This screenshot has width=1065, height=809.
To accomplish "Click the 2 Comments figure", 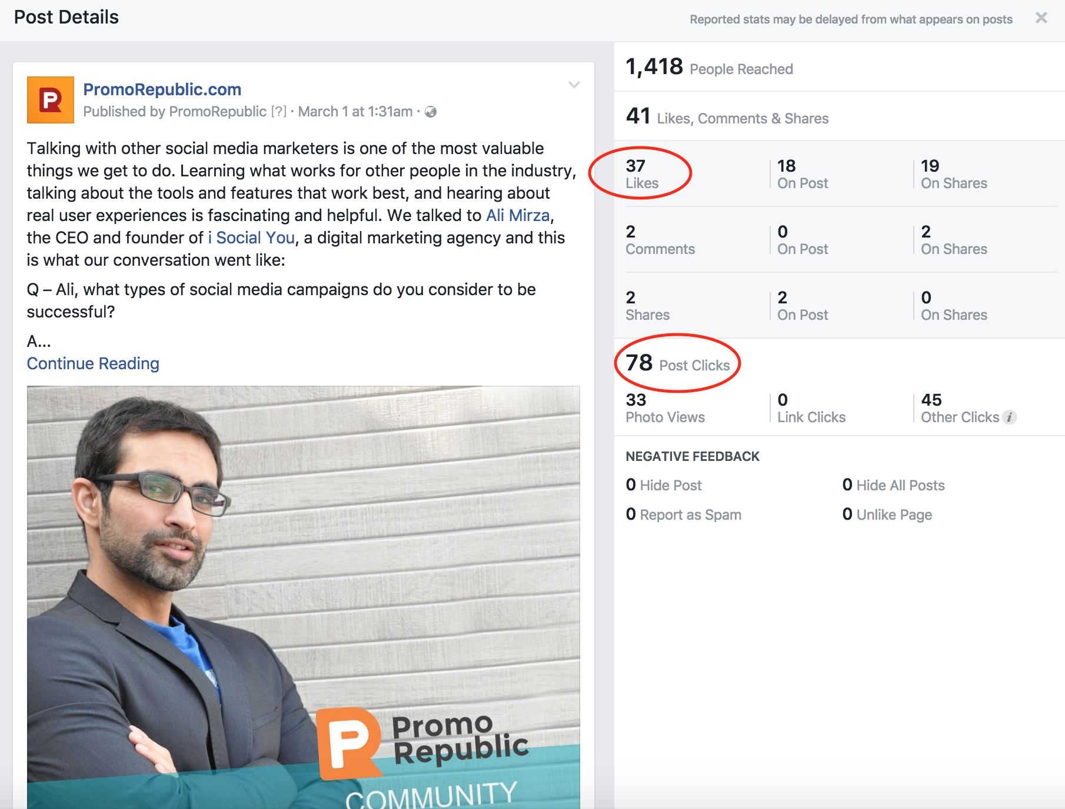I will 660,240.
